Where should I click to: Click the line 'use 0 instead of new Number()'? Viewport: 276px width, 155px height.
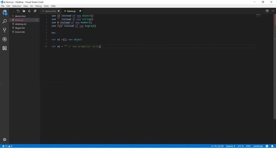coord(72,22)
